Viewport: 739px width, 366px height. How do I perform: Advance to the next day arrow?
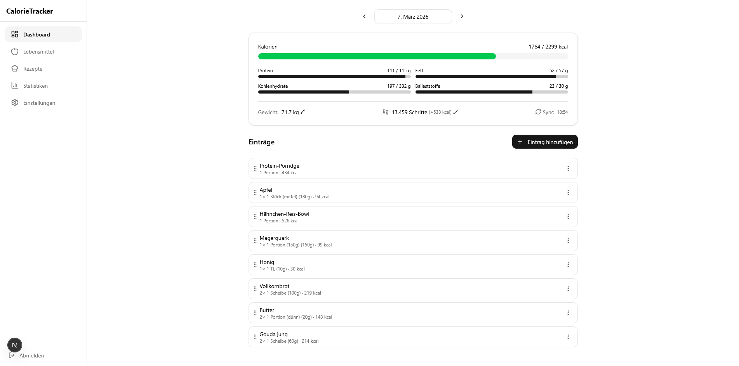coord(462,16)
